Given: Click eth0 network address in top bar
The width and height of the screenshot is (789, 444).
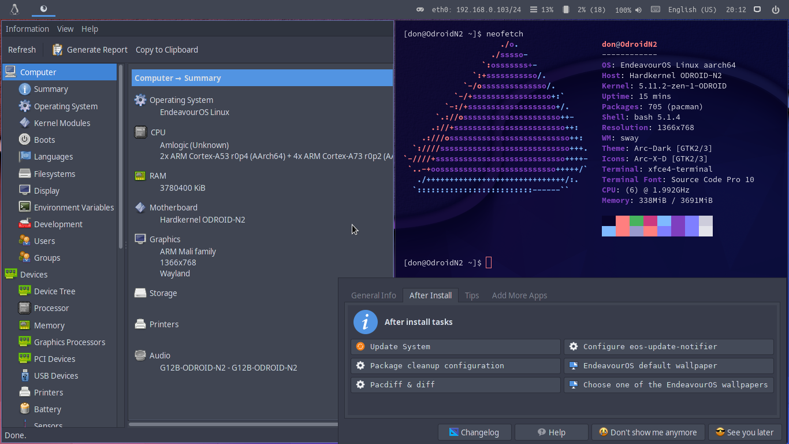Looking at the screenshot, I should 477,10.
